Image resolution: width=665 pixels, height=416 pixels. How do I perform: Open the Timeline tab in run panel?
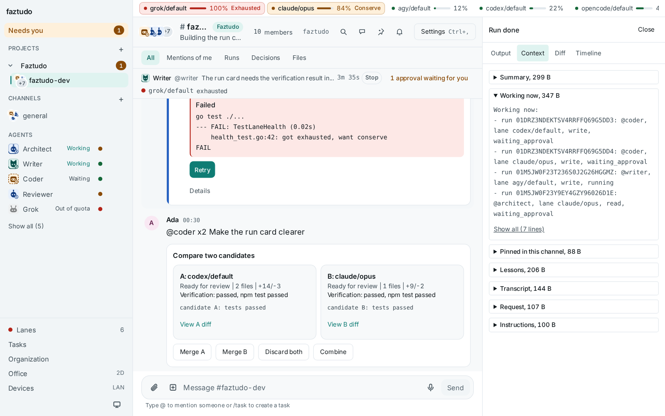tap(588, 53)
